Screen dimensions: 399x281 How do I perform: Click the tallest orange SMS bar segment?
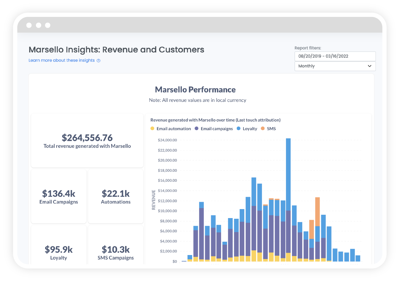[x=318, y=212]
